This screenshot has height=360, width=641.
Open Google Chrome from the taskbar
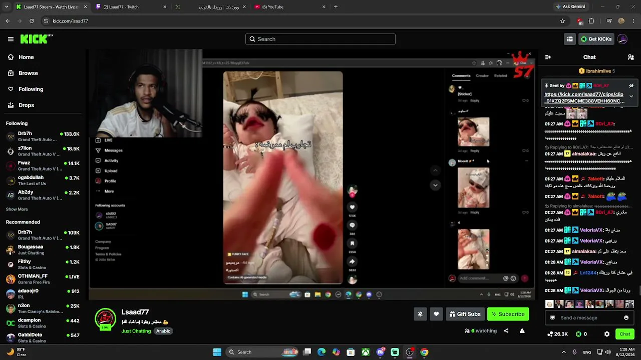click(x=424, y=352)
